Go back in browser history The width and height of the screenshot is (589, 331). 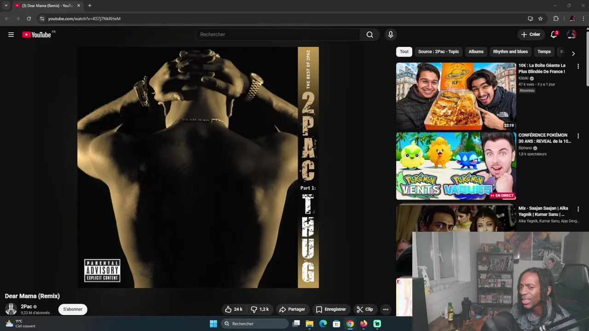6,19
